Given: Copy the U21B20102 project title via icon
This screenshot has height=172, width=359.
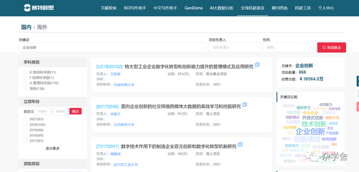Looking at the screenshot, I should click(257, 65).
